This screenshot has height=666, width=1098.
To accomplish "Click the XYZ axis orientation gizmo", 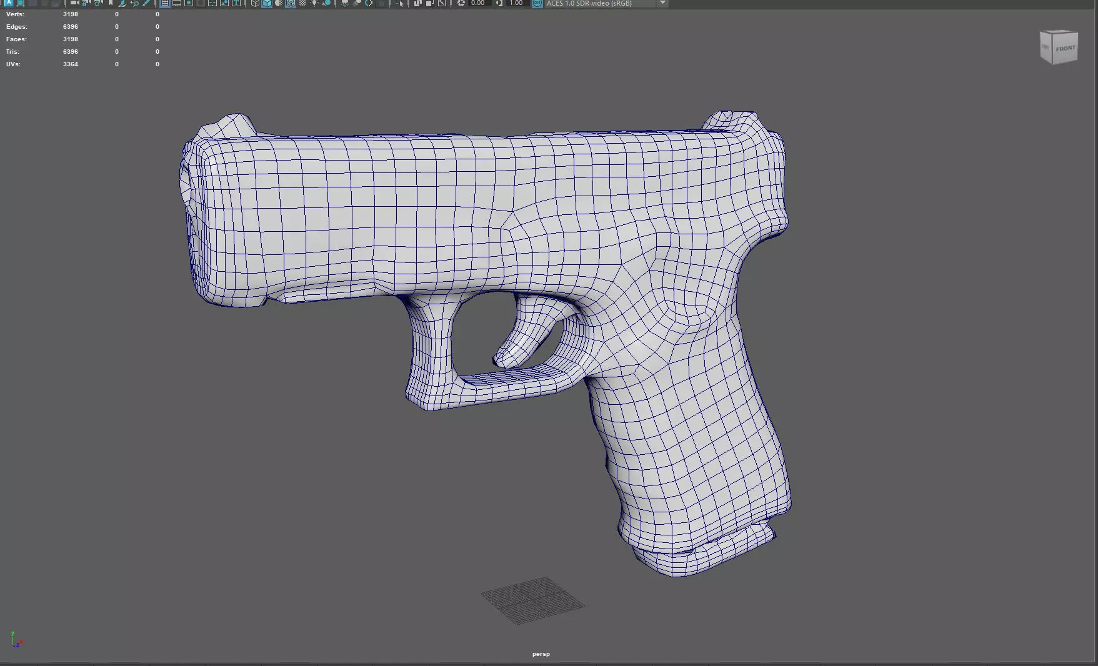I will [16, 639].
